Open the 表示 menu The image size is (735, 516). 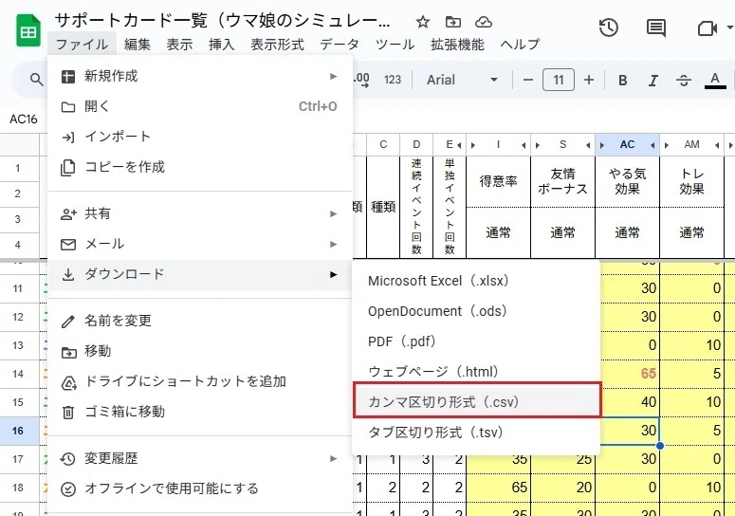click(x=179, y=45)
